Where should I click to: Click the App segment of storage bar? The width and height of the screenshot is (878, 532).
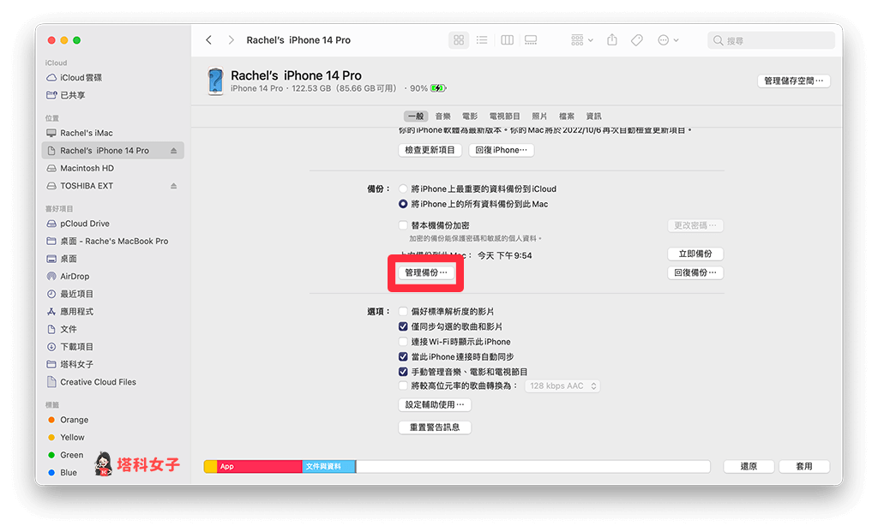pos(259,467)
